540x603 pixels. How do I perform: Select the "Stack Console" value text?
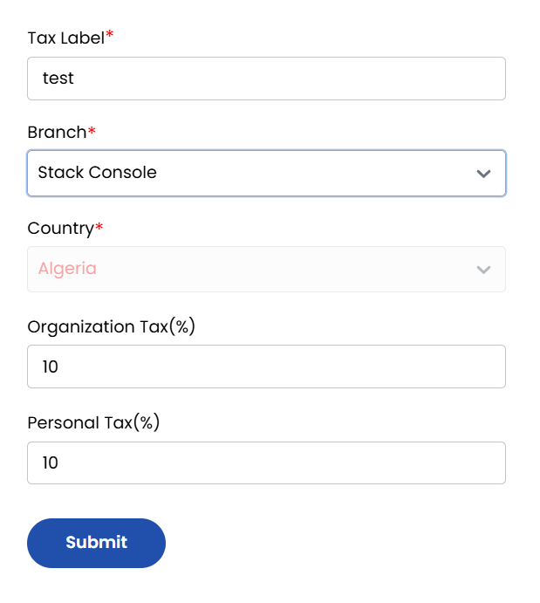[x=97, y=173]
